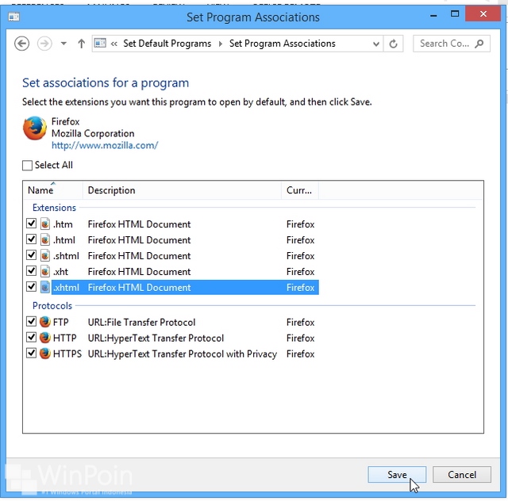Viewport: 508px width, 501px height.
Task: Open the mozilla.com link
Action: (105, 146)
